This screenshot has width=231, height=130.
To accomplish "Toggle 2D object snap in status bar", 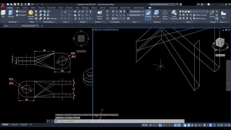I will (179, 125).
